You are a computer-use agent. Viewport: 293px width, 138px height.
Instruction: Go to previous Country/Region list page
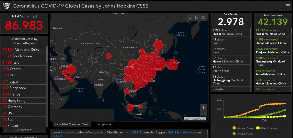[5, 130]
